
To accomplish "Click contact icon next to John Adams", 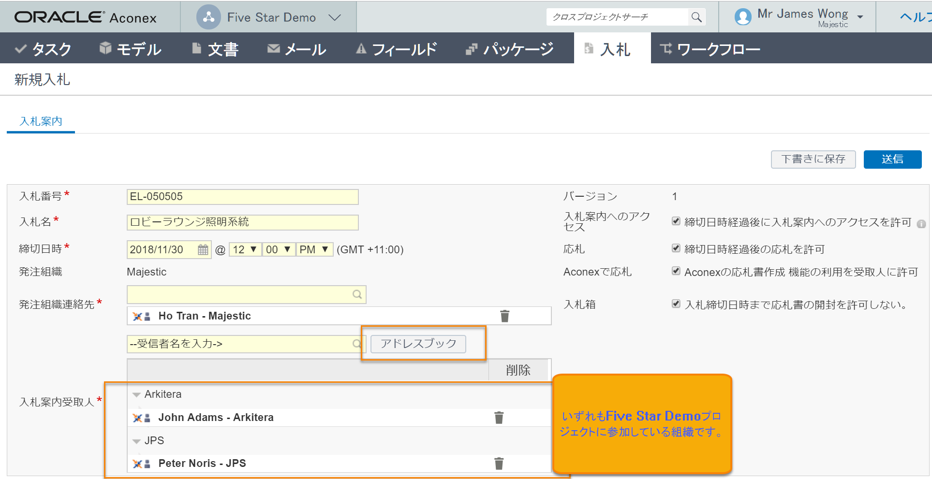I will [141, 418].
